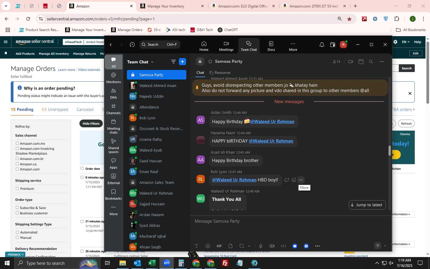Open Zoom history clock icon
Image resolution: width=430 pixels, height=269 pixels.
132,45
